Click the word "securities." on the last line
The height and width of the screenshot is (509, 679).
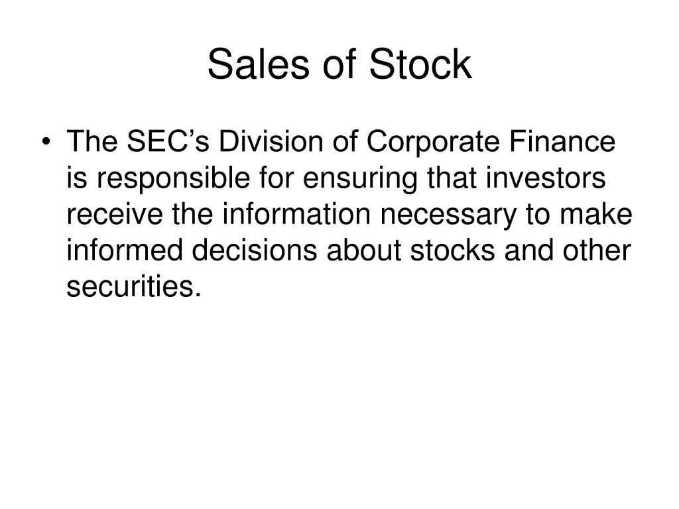[x=134, y=286]
